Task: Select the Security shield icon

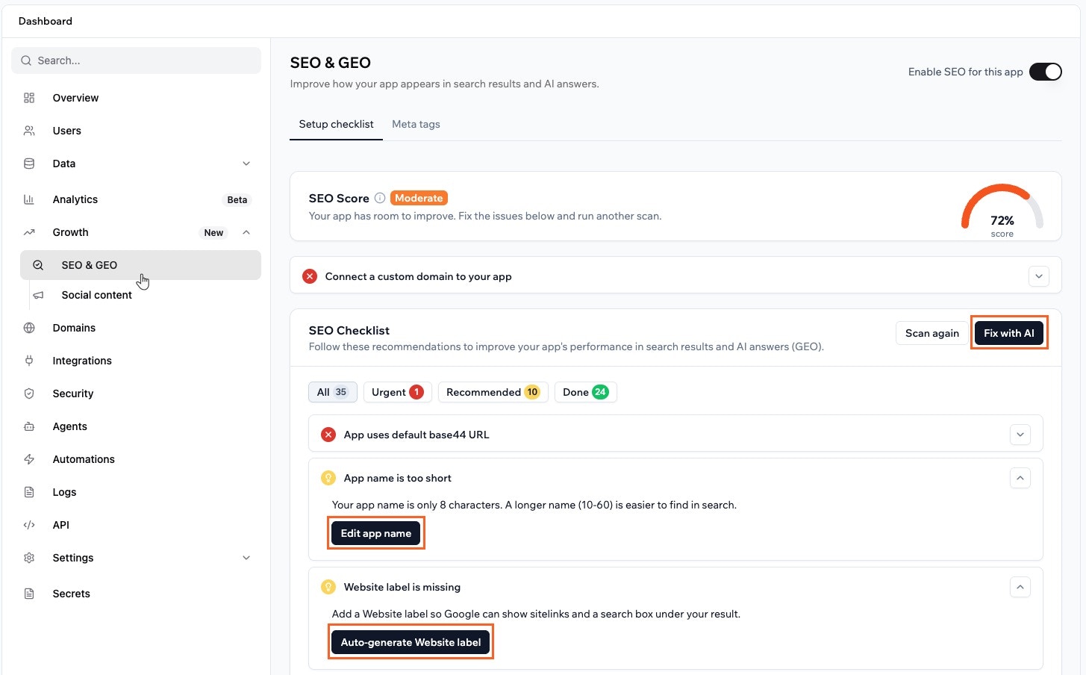Action: pyautogui.click(x=28, y=394)
